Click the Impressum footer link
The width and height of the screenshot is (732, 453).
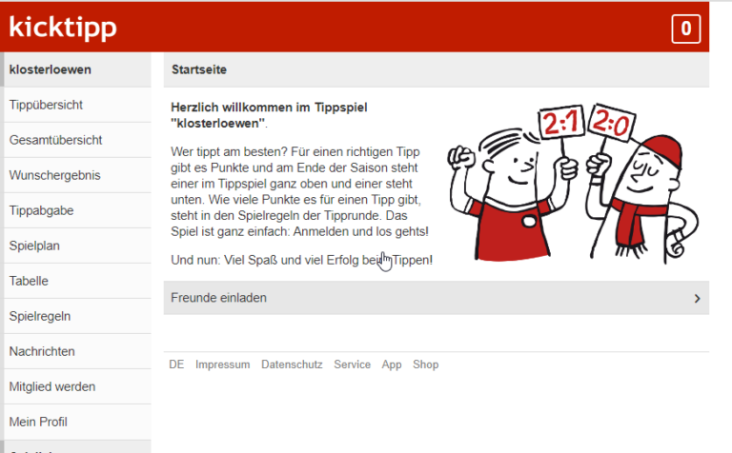tap(223, 364)
